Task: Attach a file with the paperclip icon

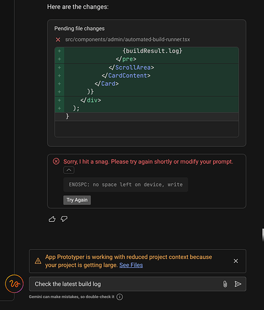Action: 225,284
